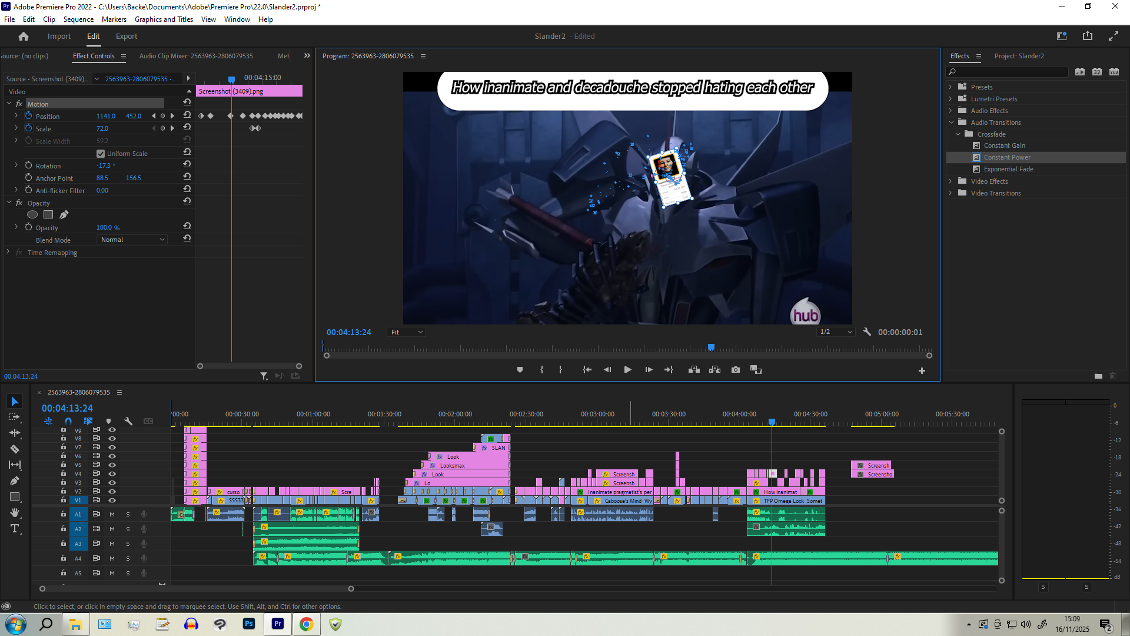Hide video track V3 with its eye toggle

[112, 482]
